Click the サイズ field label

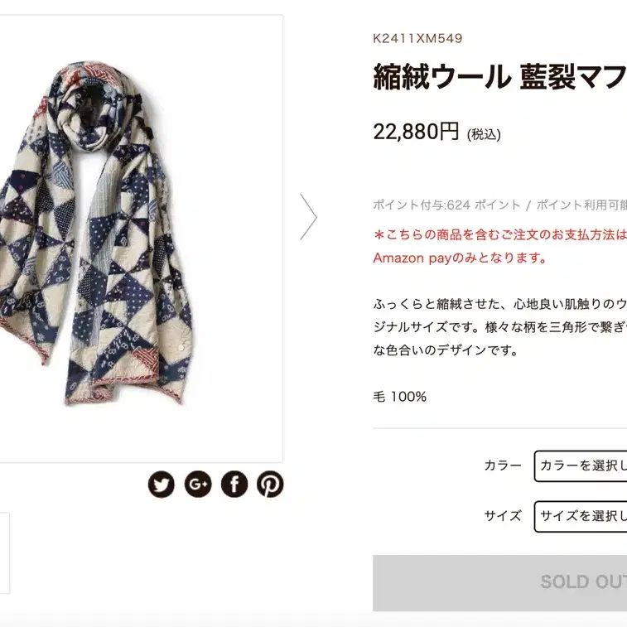503,516
